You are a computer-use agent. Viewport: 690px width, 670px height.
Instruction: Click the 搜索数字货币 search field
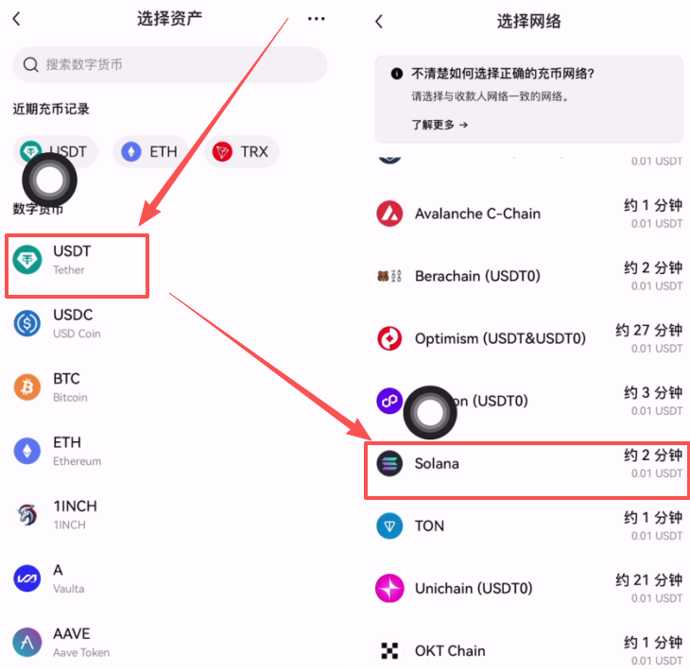170,64
